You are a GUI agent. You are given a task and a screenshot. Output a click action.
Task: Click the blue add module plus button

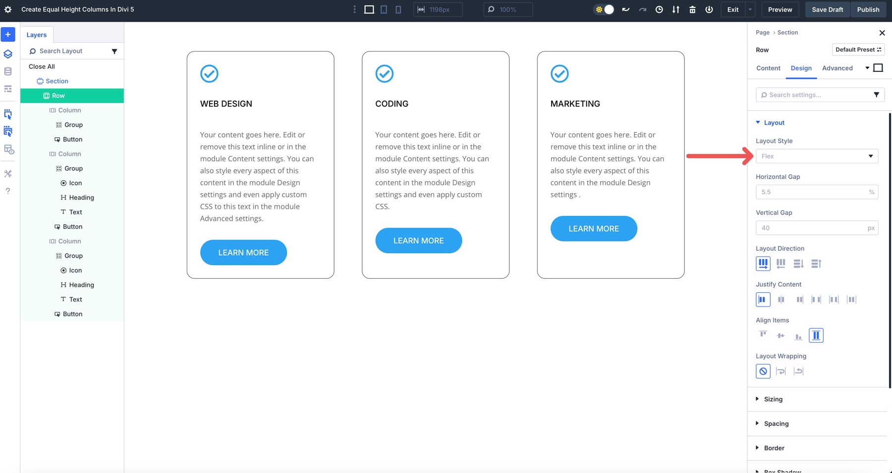(8, 34)
